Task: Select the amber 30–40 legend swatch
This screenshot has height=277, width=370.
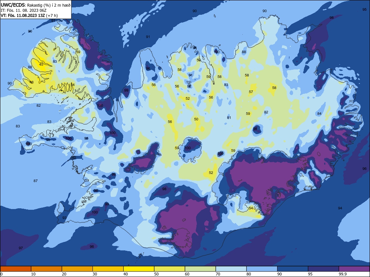Action: tap(108, 269)
